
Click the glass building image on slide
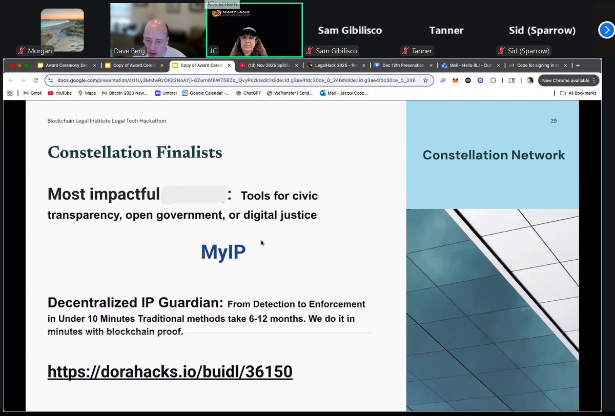pyautogui.click(x=493, y=309)
